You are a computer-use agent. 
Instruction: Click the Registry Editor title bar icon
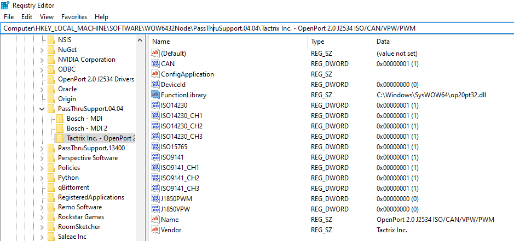coord(5,5)
